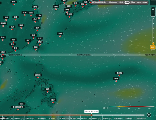Click the 關島 location marker
156x120 pixels.
click(116, 81)
